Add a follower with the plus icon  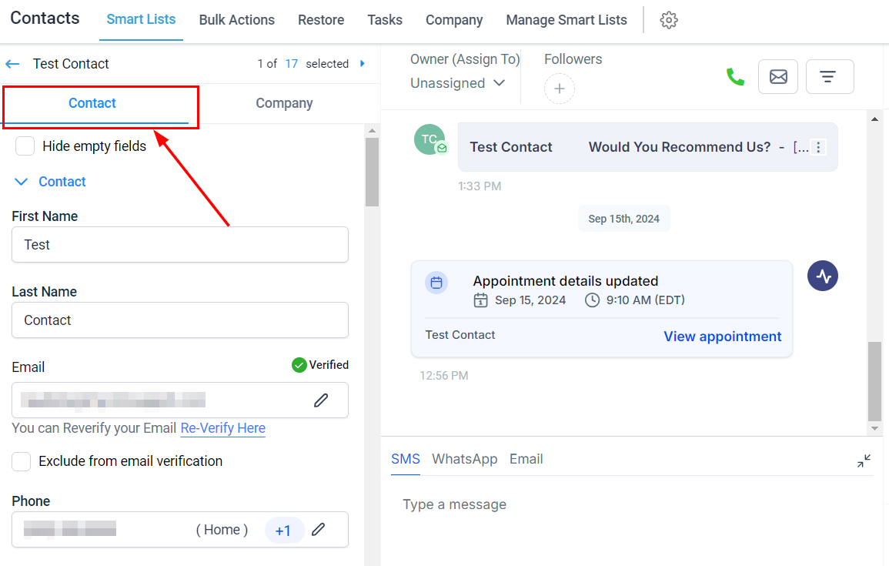click(559, 89)
